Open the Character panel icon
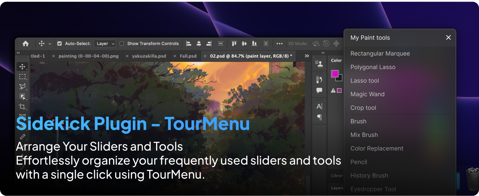 pos(319,106)
